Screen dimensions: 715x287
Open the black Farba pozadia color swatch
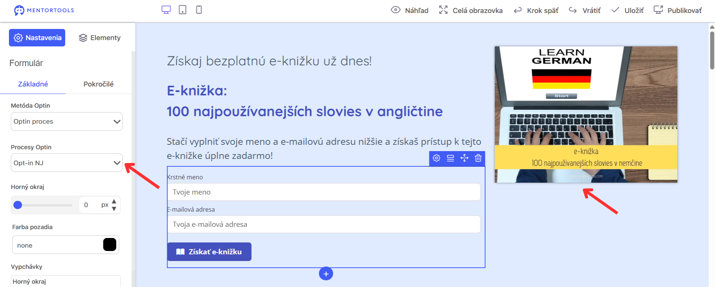(x=109, y=245)
